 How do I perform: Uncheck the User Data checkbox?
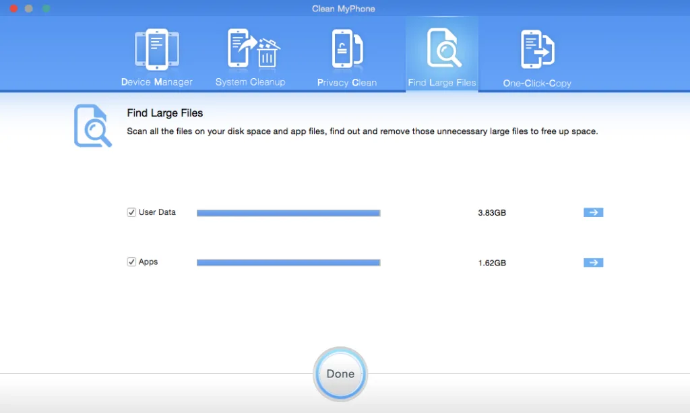coord(131,212)
